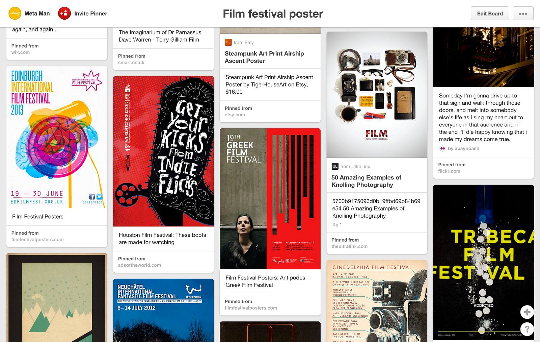Open the adsoftheworld.com source link
The image size is (540, 342).
pos(139,265)
